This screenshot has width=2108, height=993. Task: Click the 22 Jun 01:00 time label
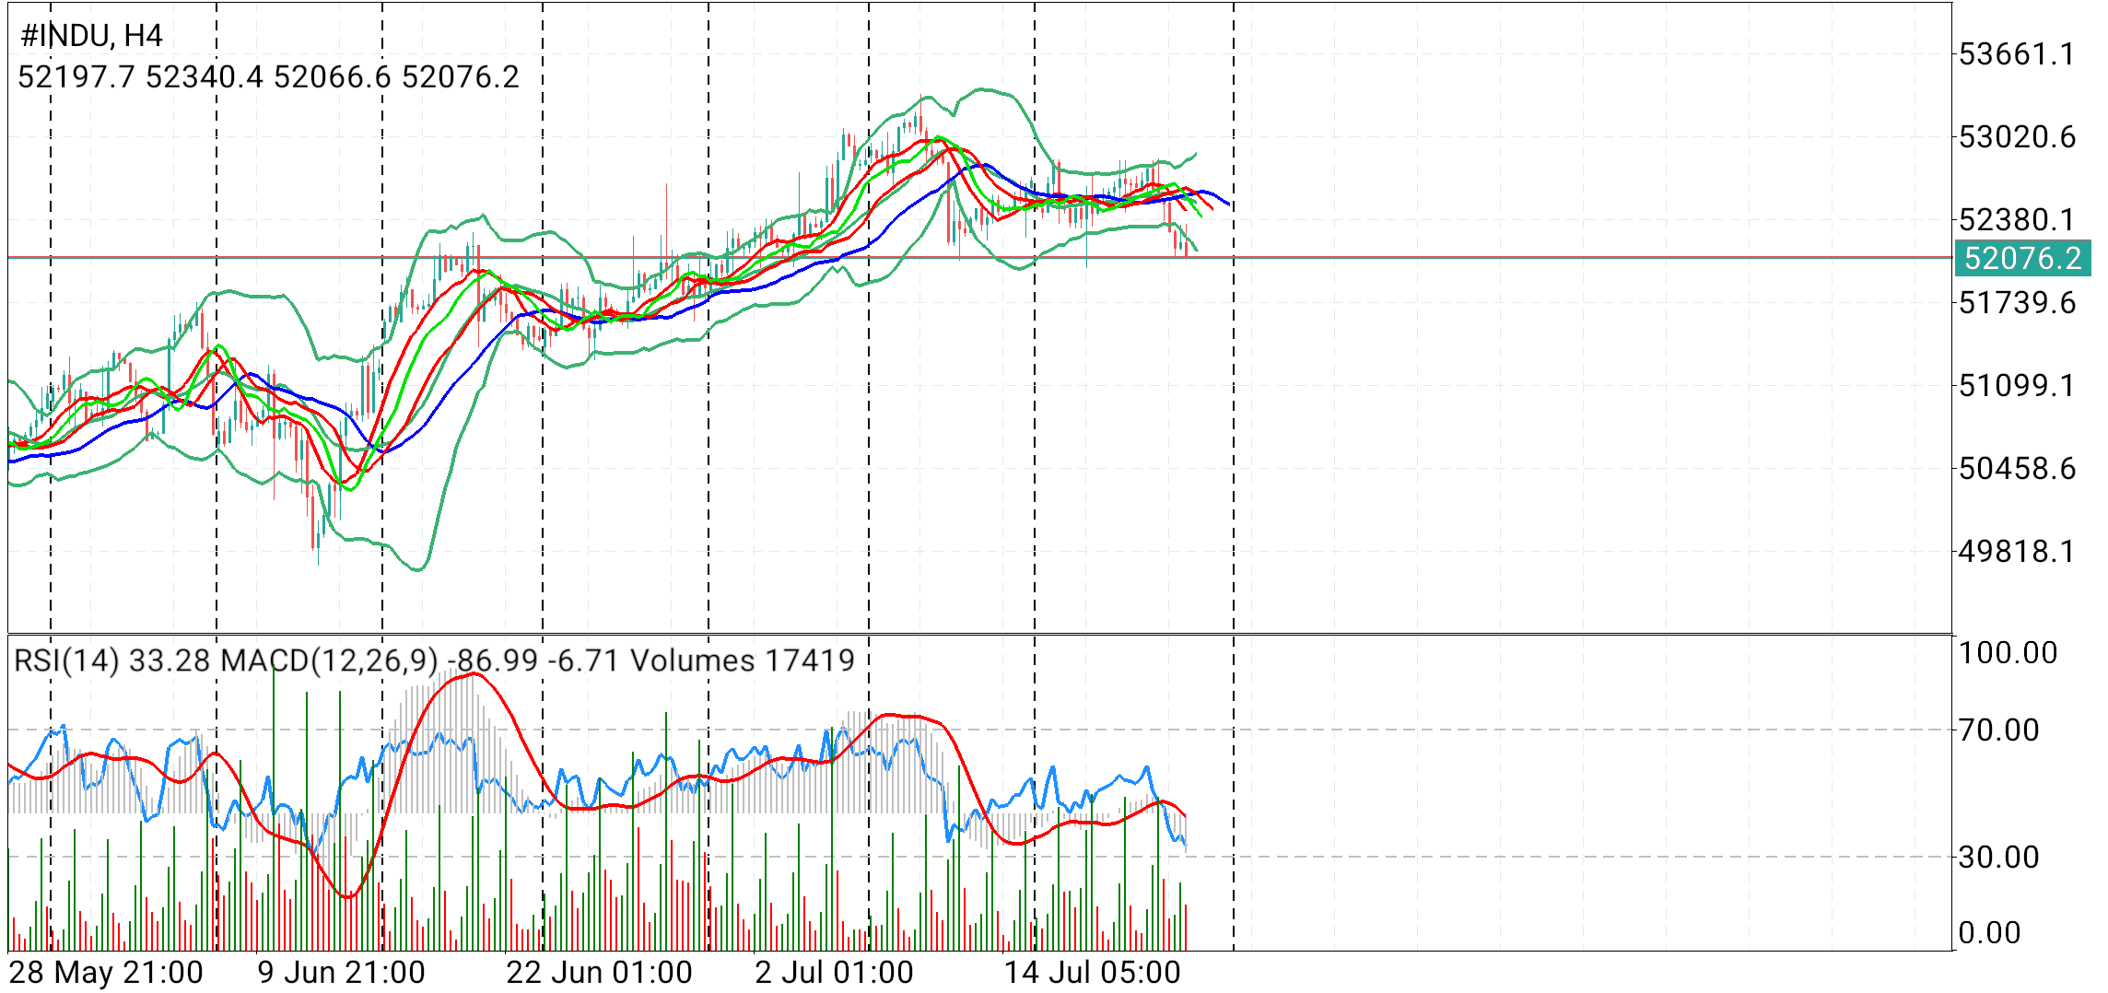coord(599,973)
